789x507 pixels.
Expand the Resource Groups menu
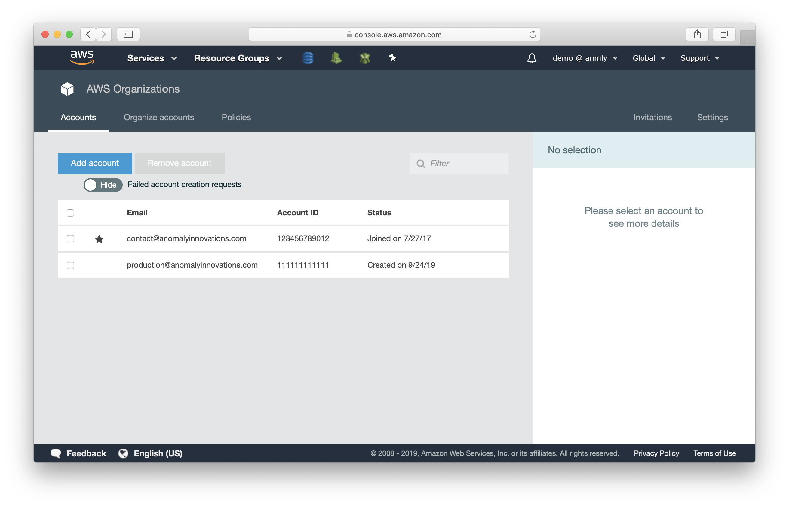click(238, 57)
